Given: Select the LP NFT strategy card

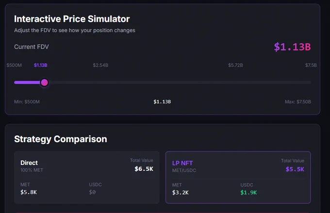Looking at the screenshot, I should click(x=238, y=177).
